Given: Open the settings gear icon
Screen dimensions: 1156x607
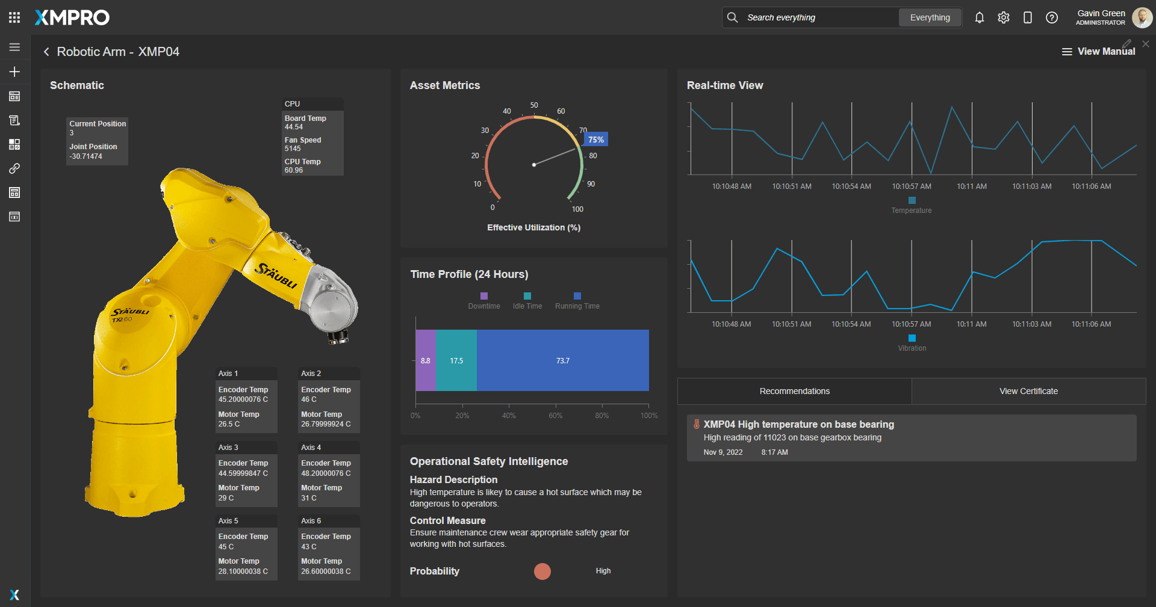Looking at the screenshot, I should pyautogui.click(x=1004, y=17).
